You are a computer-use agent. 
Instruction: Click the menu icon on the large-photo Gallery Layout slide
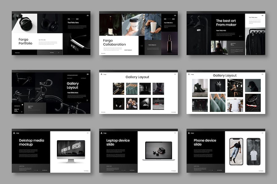(x=262, y=74)
